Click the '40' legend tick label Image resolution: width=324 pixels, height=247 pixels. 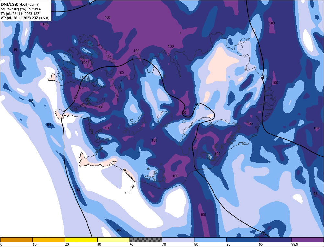132,244
